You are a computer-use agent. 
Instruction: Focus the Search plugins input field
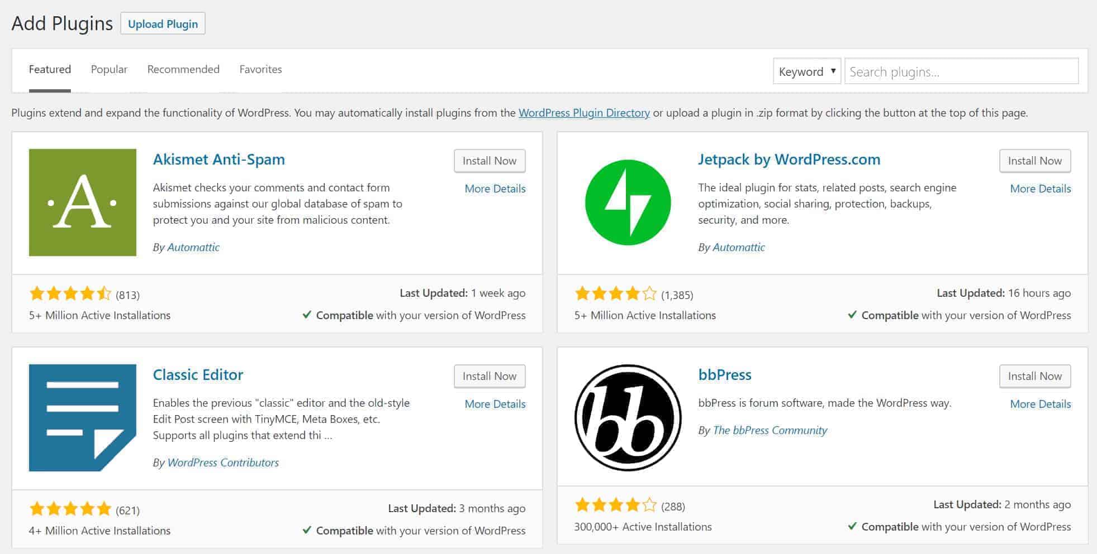(961, 71)
